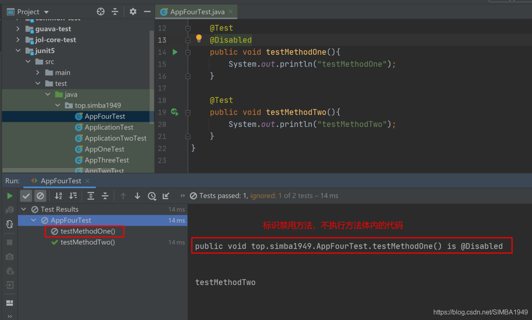
Task: Click light bulb intention icon
Action: 199,38
